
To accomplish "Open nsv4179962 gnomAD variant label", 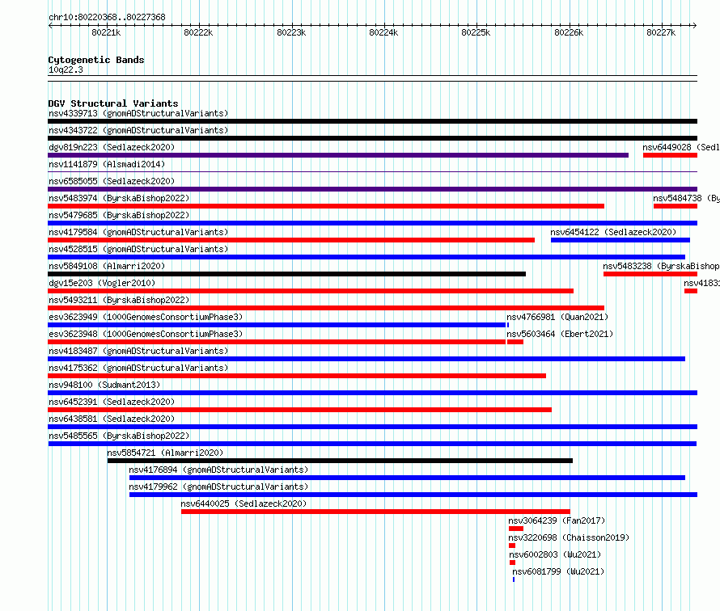I will (x=218, y=487).
